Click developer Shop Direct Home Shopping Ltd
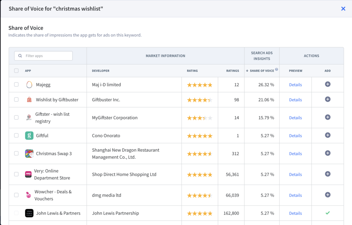This screenshot has height=225, width=352. (x=124, y=174)
